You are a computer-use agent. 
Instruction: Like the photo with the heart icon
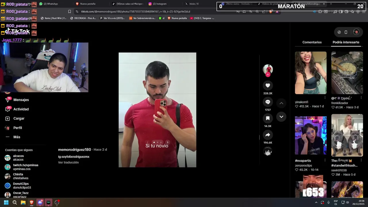pos(268,85)
